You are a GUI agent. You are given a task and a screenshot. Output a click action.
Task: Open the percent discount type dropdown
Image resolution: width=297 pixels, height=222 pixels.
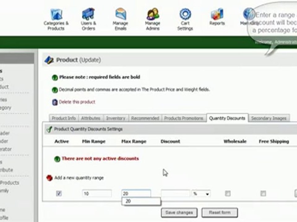pyautogui.click(x=201, y=194)
